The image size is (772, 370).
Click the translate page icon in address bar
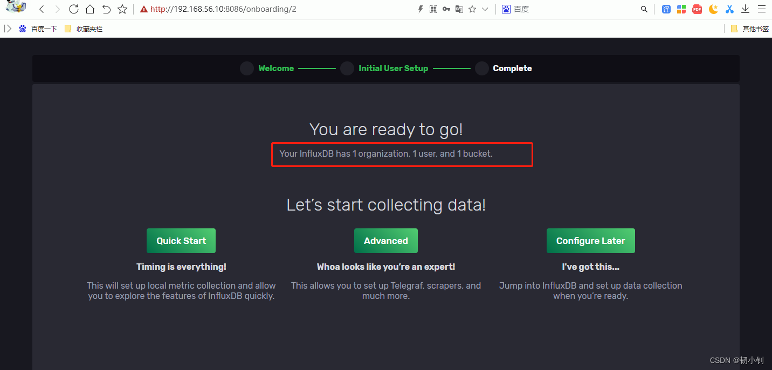pyautogui.click(x=459, y=9)
